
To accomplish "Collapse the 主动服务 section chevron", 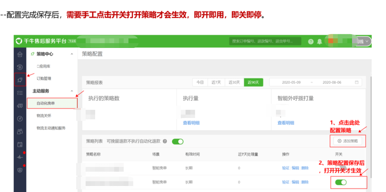I will point(72,91).
